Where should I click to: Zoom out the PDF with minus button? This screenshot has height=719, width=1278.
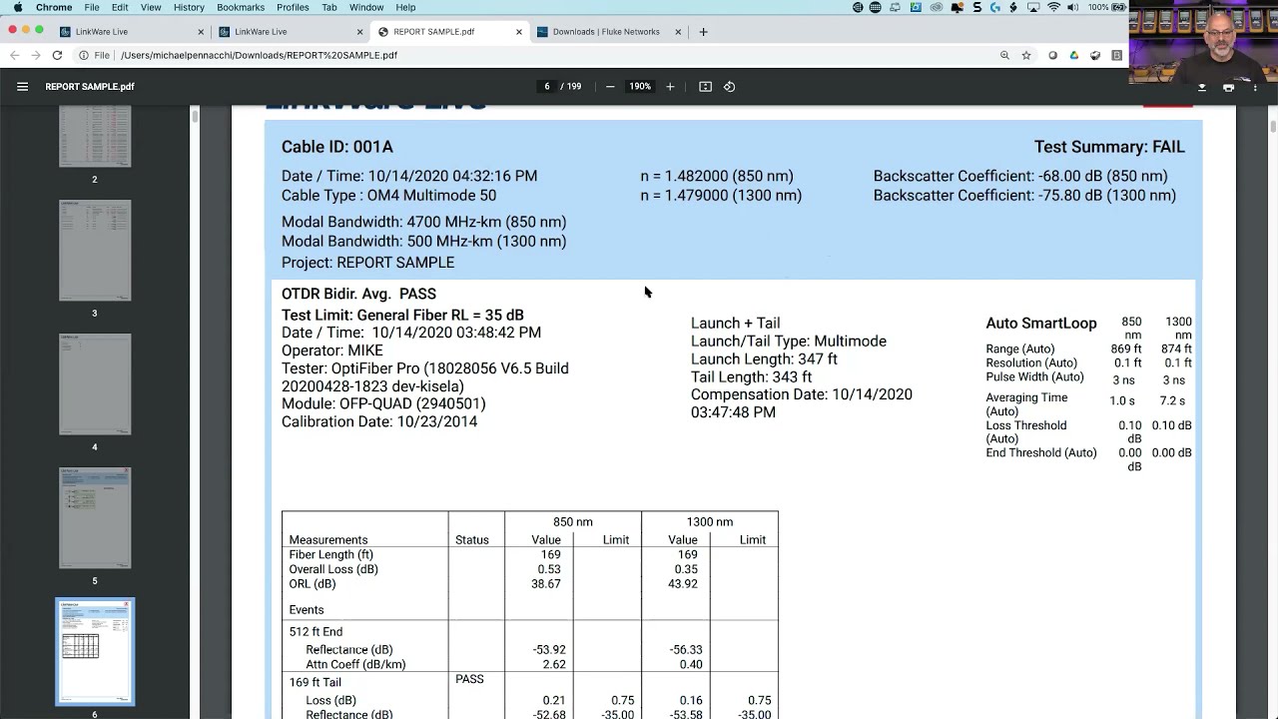pos(610,87)
